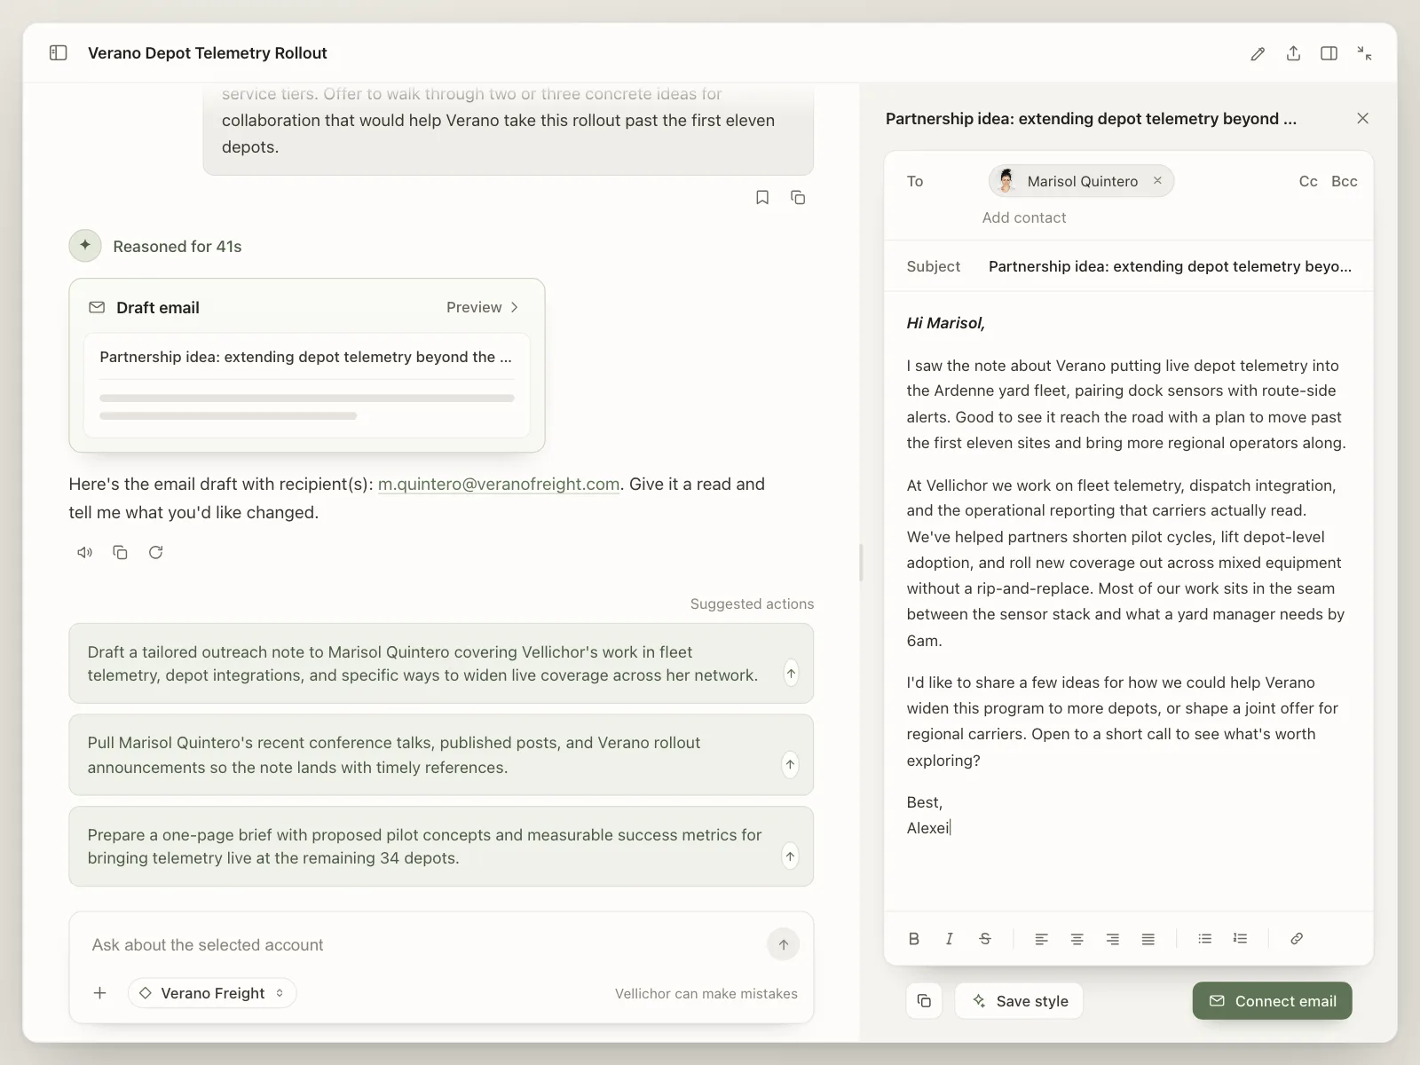
Task: Expand the 'Reasoned for 41s' details
Action: pyautogui.click(x=177, y=247)
